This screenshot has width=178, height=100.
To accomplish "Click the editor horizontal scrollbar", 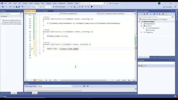I will click(84, 80).
